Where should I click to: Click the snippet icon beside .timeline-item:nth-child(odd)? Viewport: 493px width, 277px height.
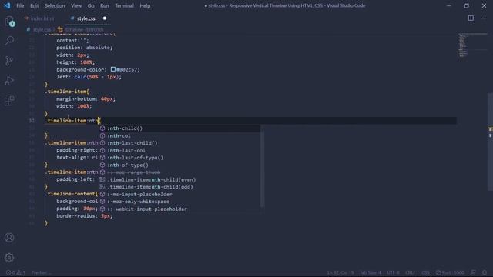(x=102, y=186)
